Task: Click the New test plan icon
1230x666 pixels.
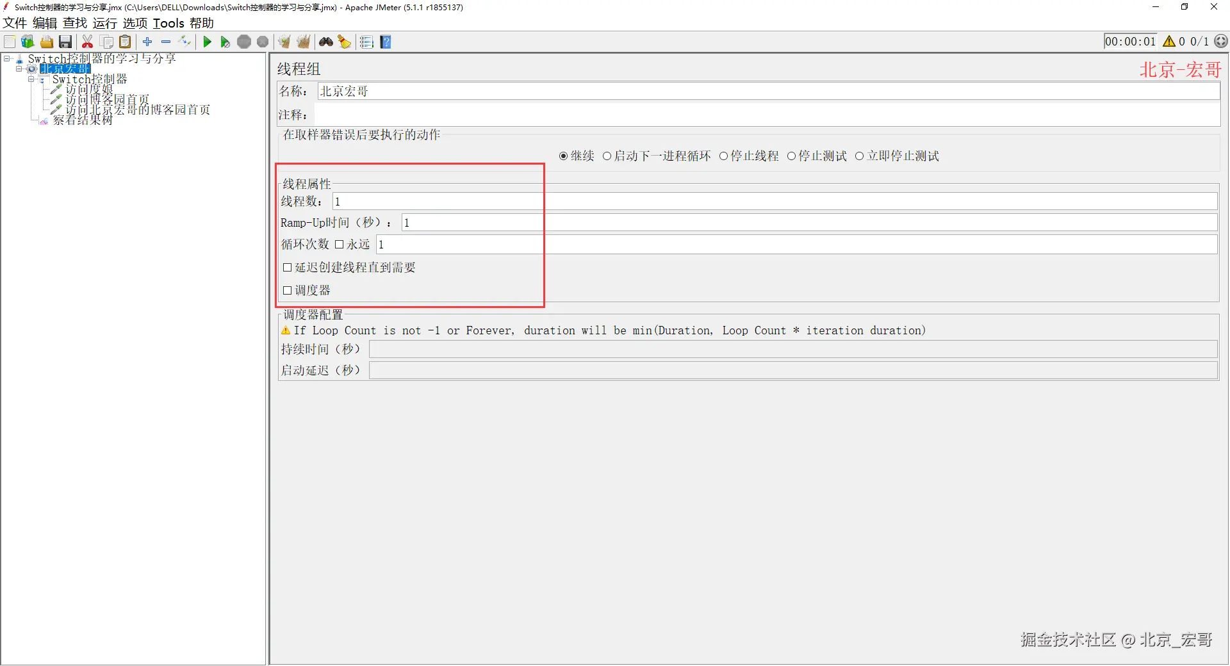Action: (x=10, y=42)
